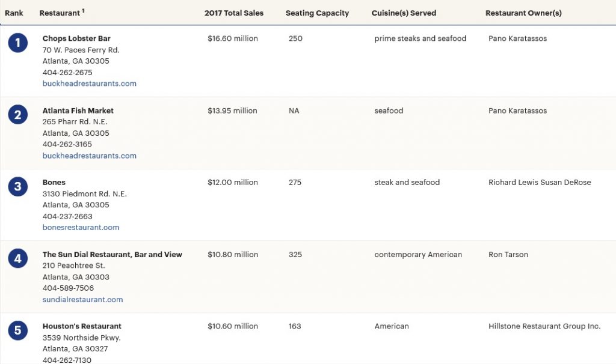Screen dimensions: 616x364
Task: Visit the sundialrestaurant.com link
Action: [x=82, y=300]
